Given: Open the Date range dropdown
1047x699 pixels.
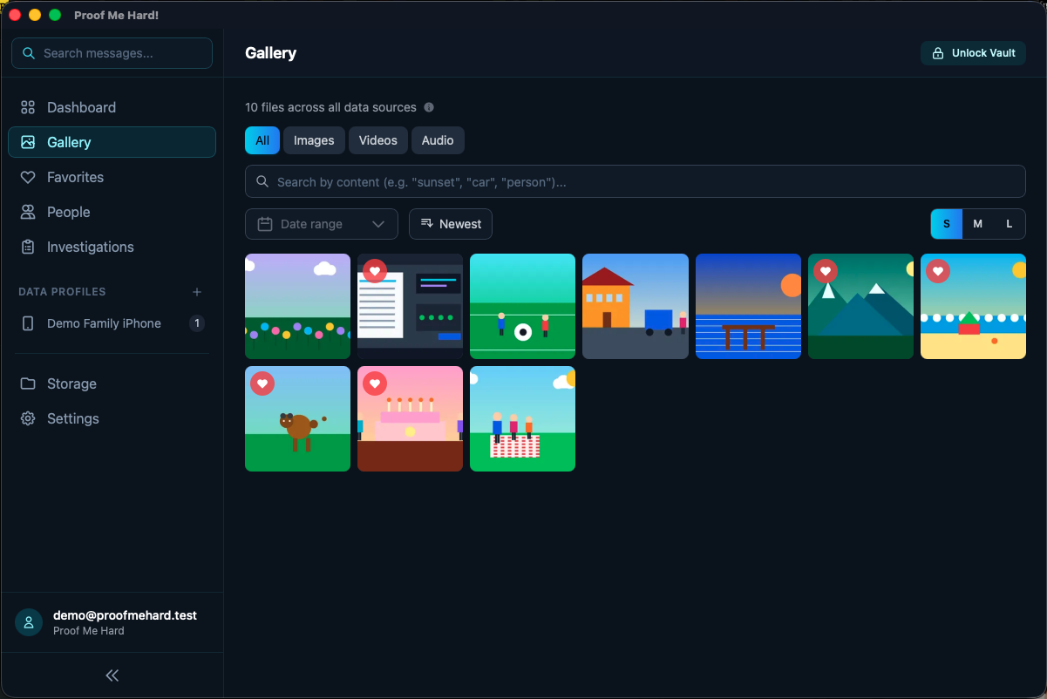Looking at the screenshot, I should point(322,224).
